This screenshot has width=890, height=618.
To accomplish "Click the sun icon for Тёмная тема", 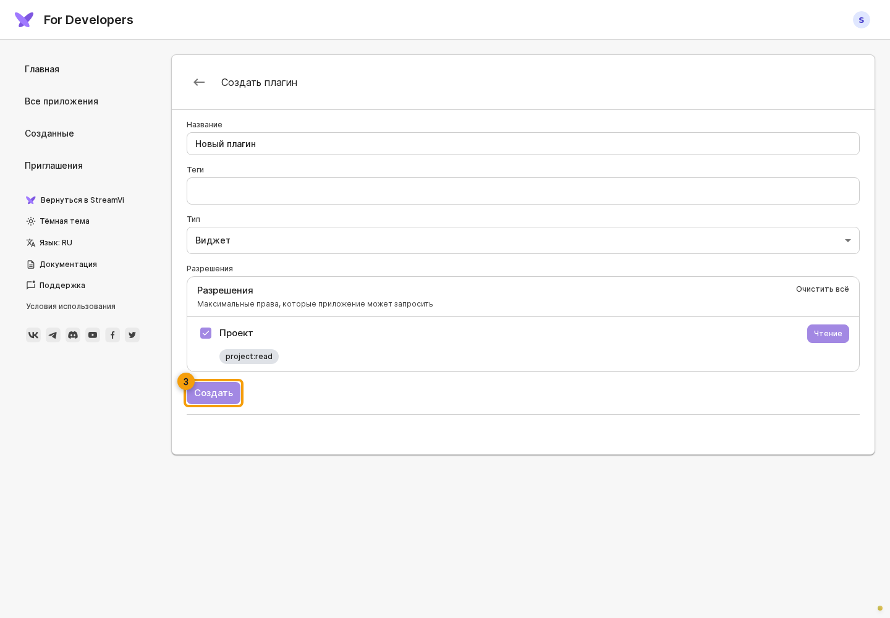I will tap(31, 221).
